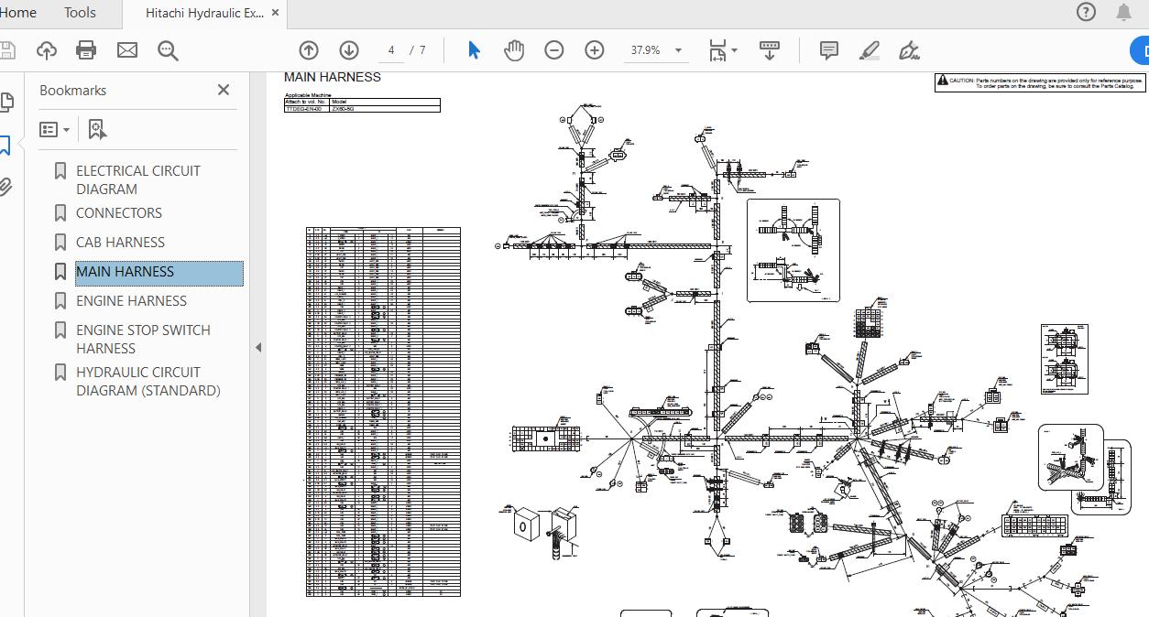Activate the selection arrow tool

474,50
